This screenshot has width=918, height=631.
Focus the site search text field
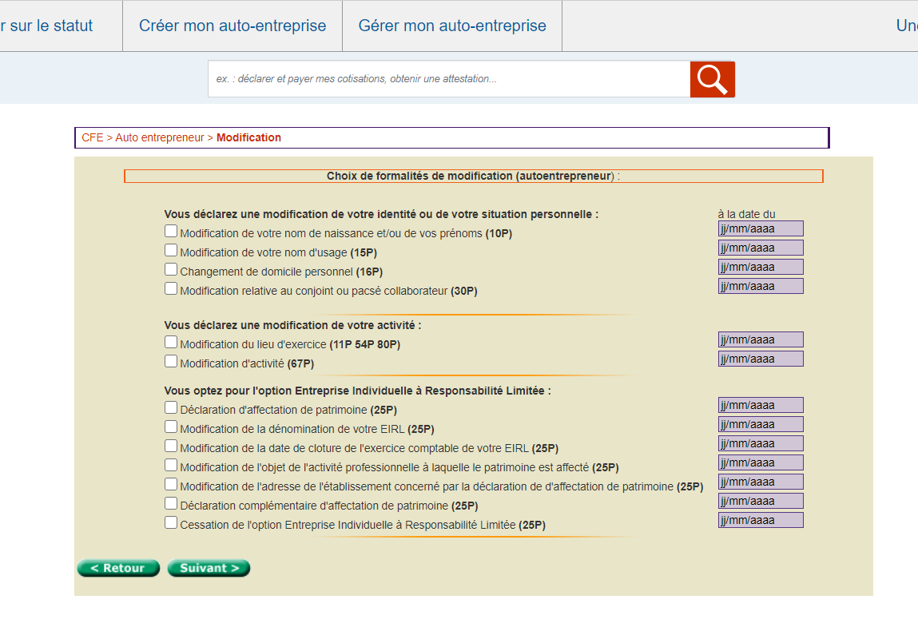(x=449, y=79)
